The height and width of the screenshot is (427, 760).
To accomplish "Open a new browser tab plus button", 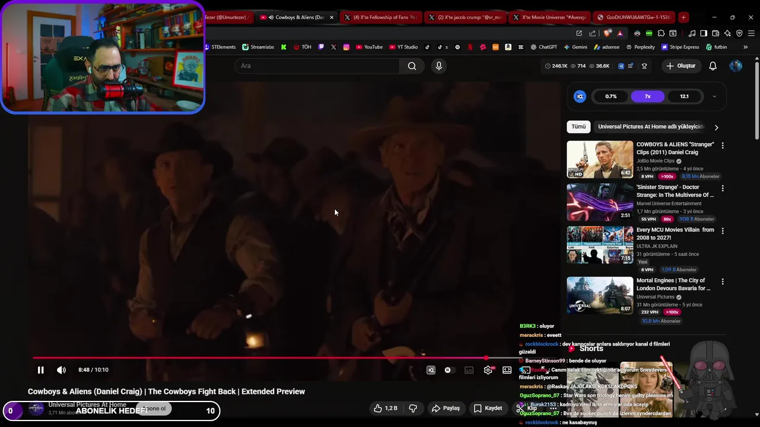I will pos(683,17).
